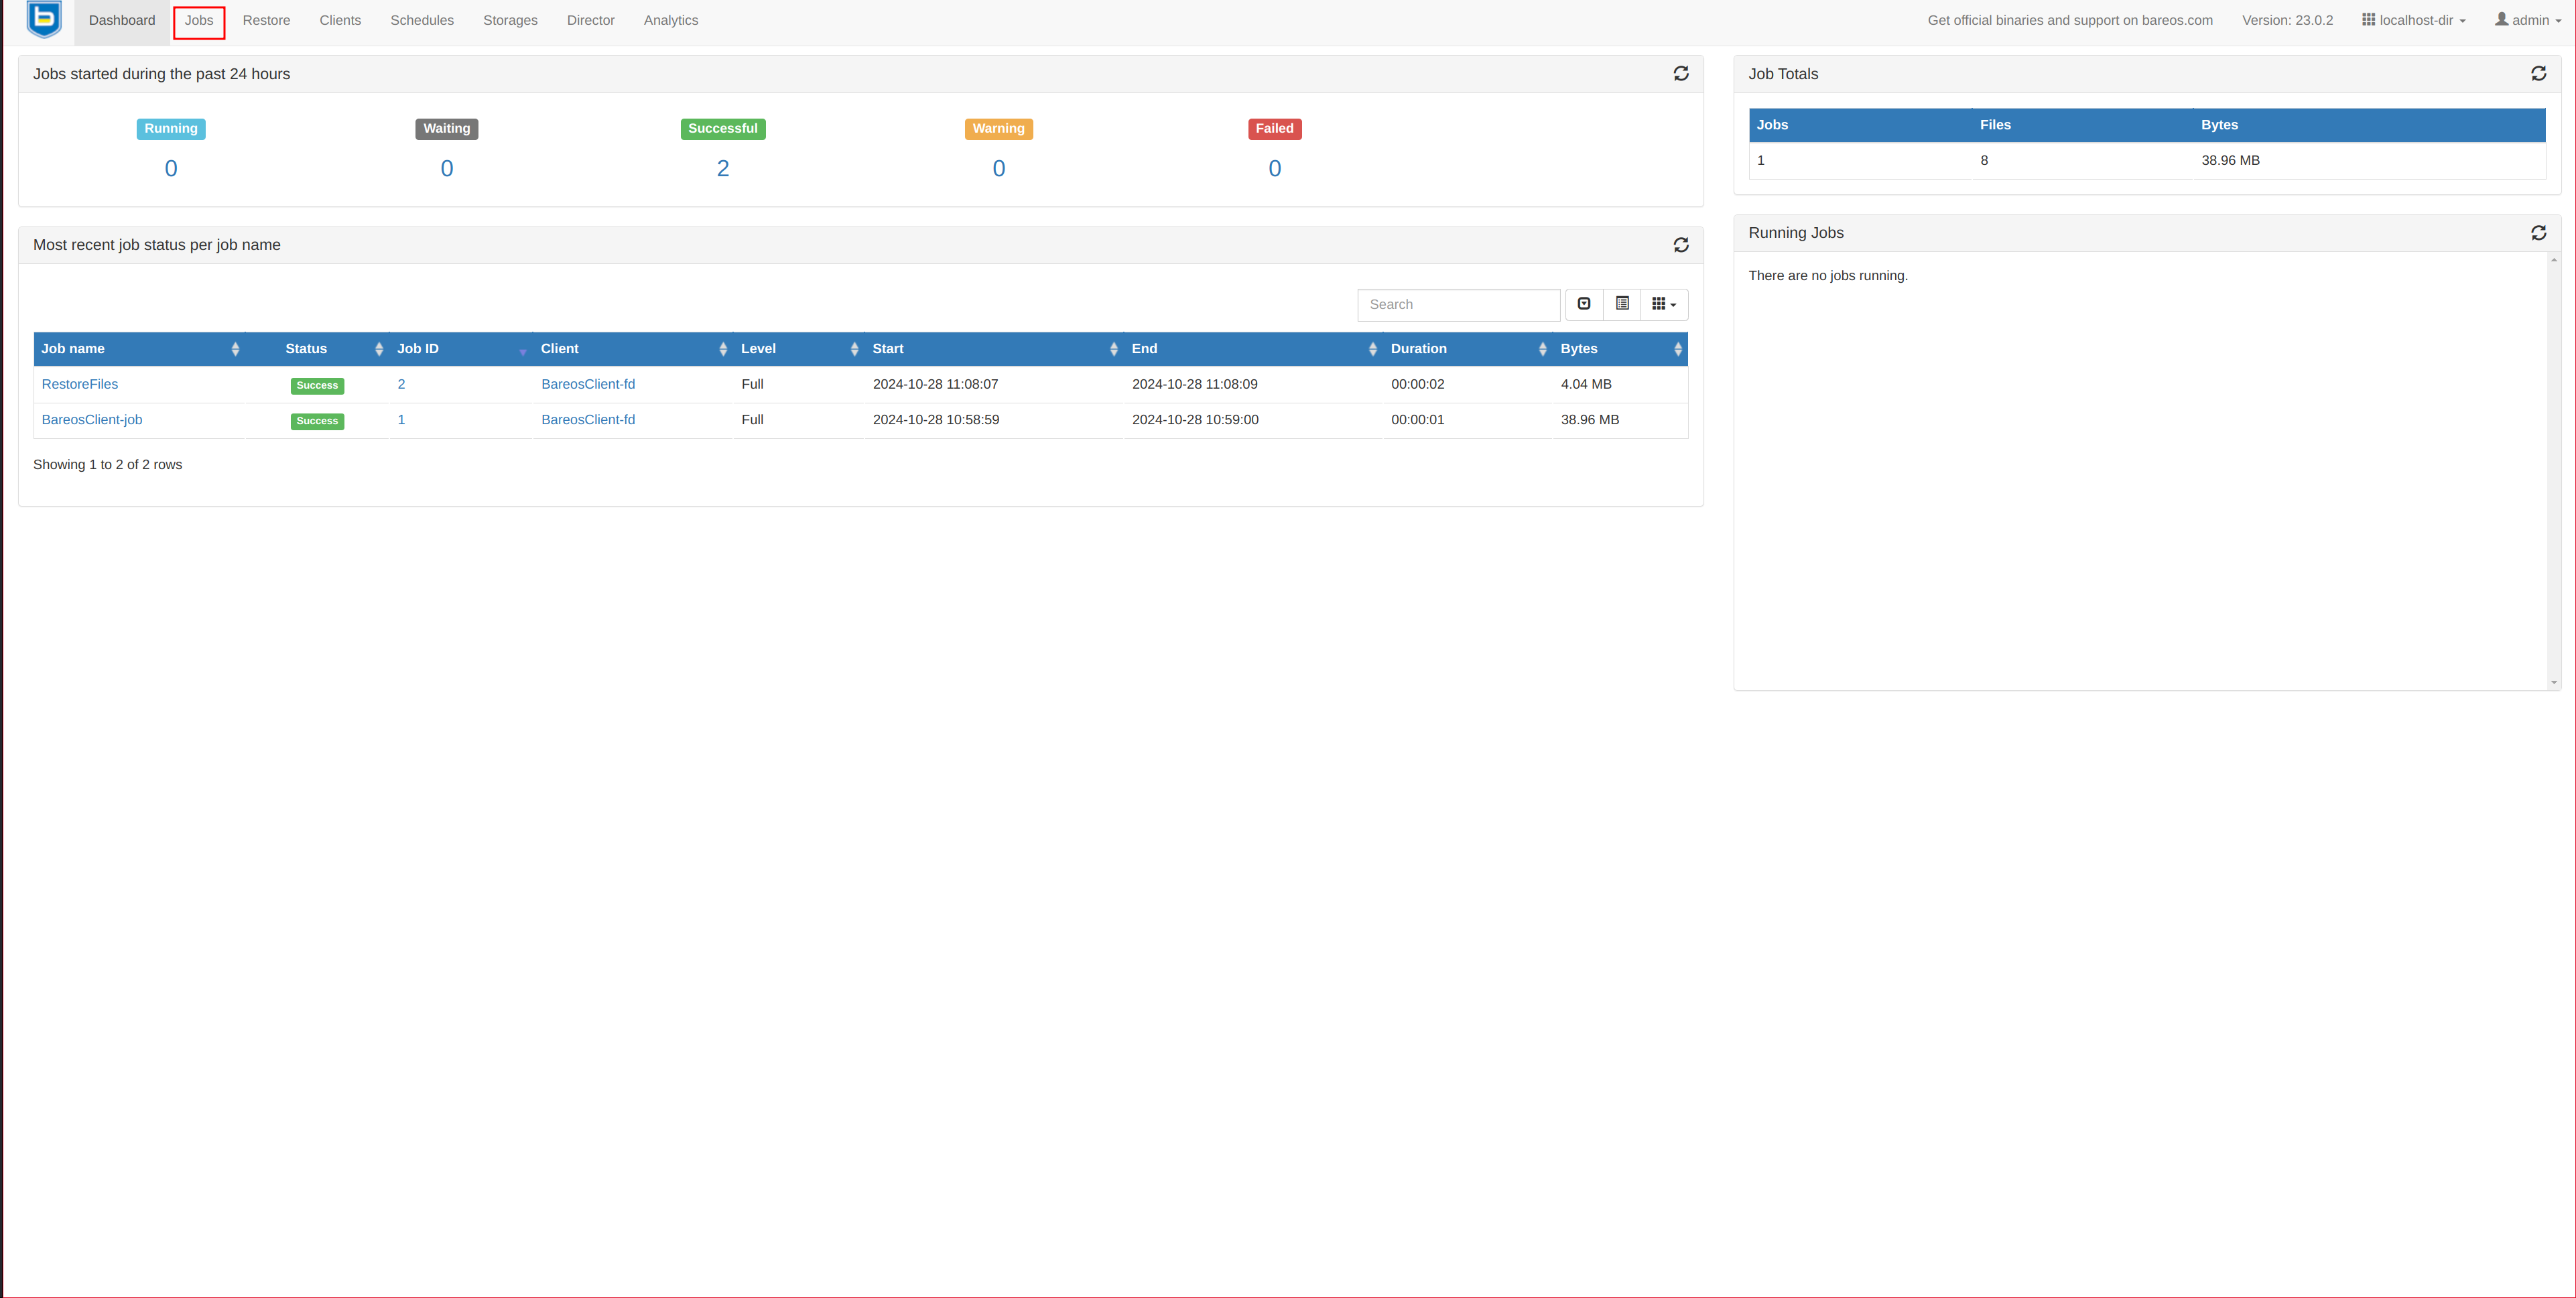Switch to the Storages tab
This screenshot has width=2576, height=1298.
[510, 21]
